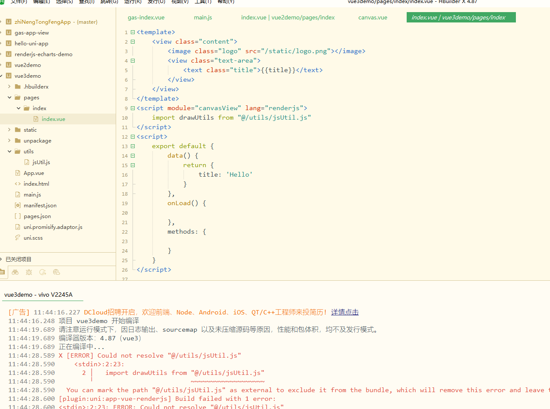
Task: Collapse the pages folder in tree
Action: pyautogui.click(x=9, y=98)
